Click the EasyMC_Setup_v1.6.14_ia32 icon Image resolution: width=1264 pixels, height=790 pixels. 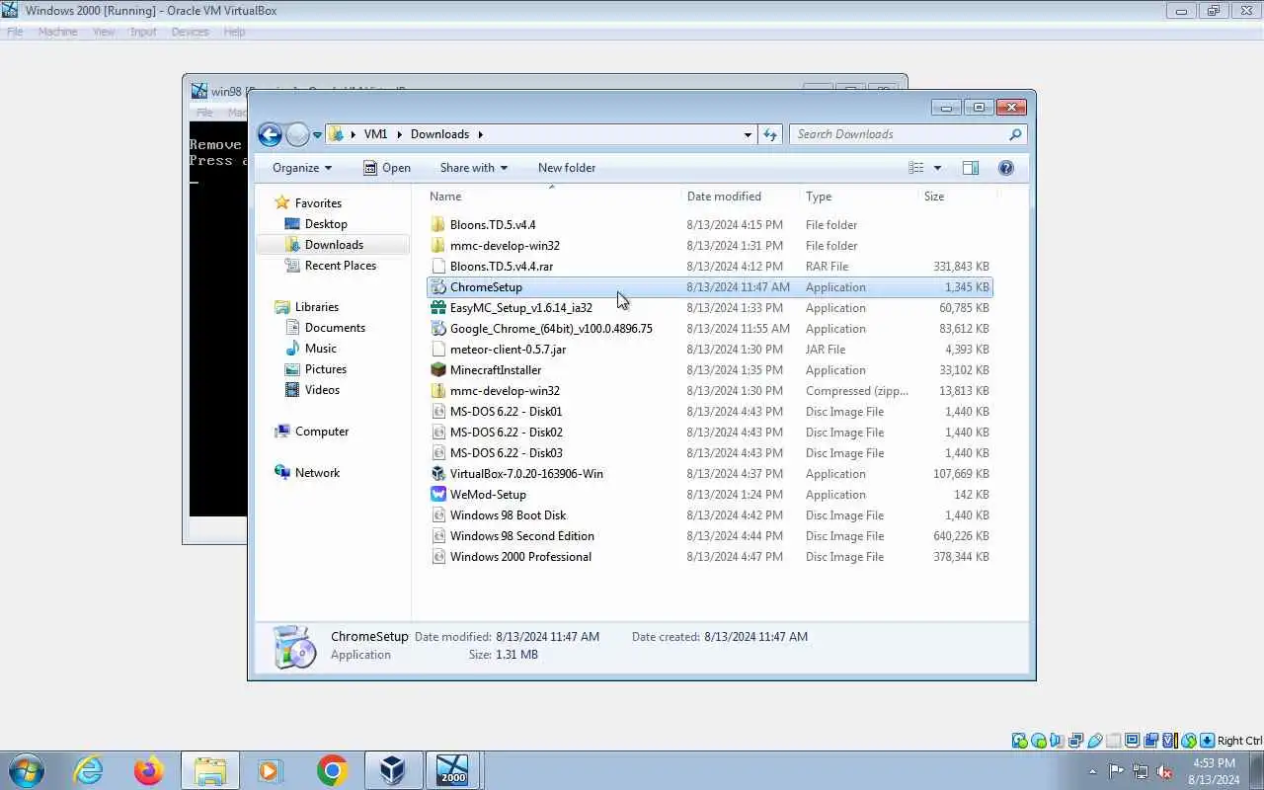tap(439, 308)
